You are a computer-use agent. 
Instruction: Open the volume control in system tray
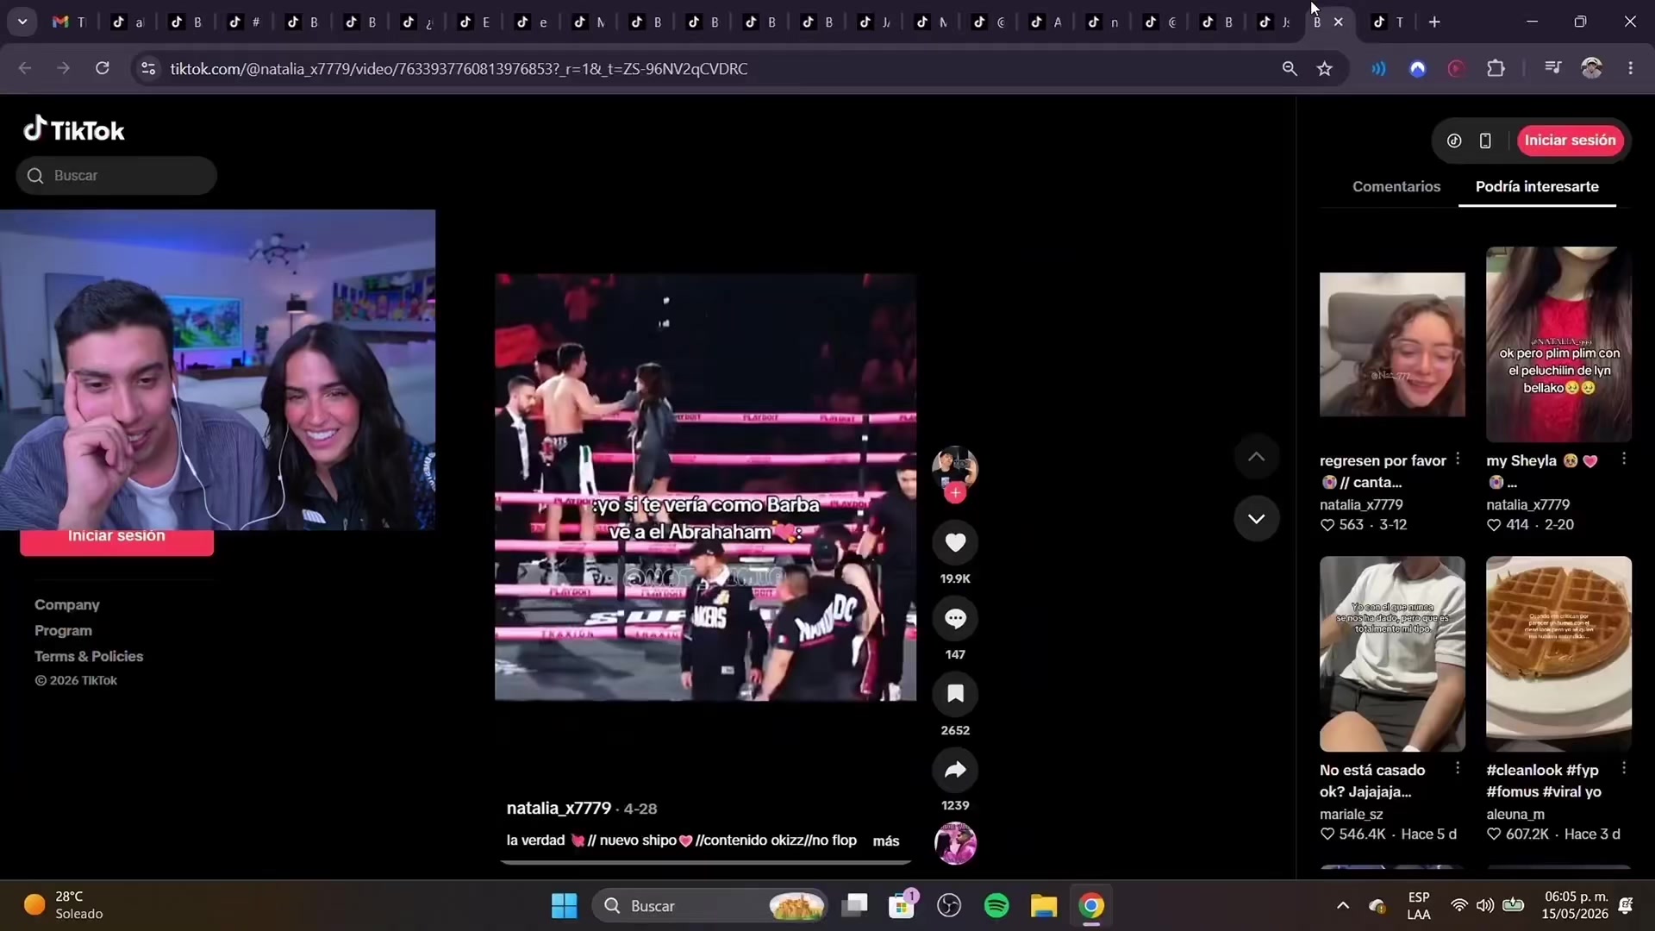1485,905
